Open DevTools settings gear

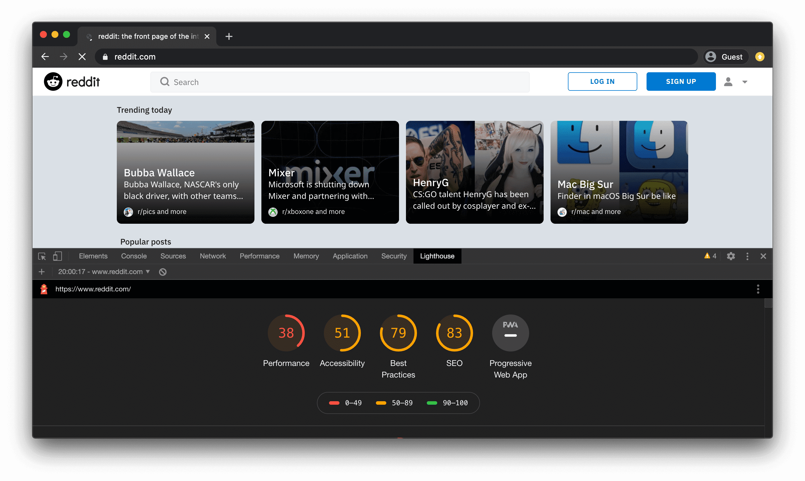point(731,256)
